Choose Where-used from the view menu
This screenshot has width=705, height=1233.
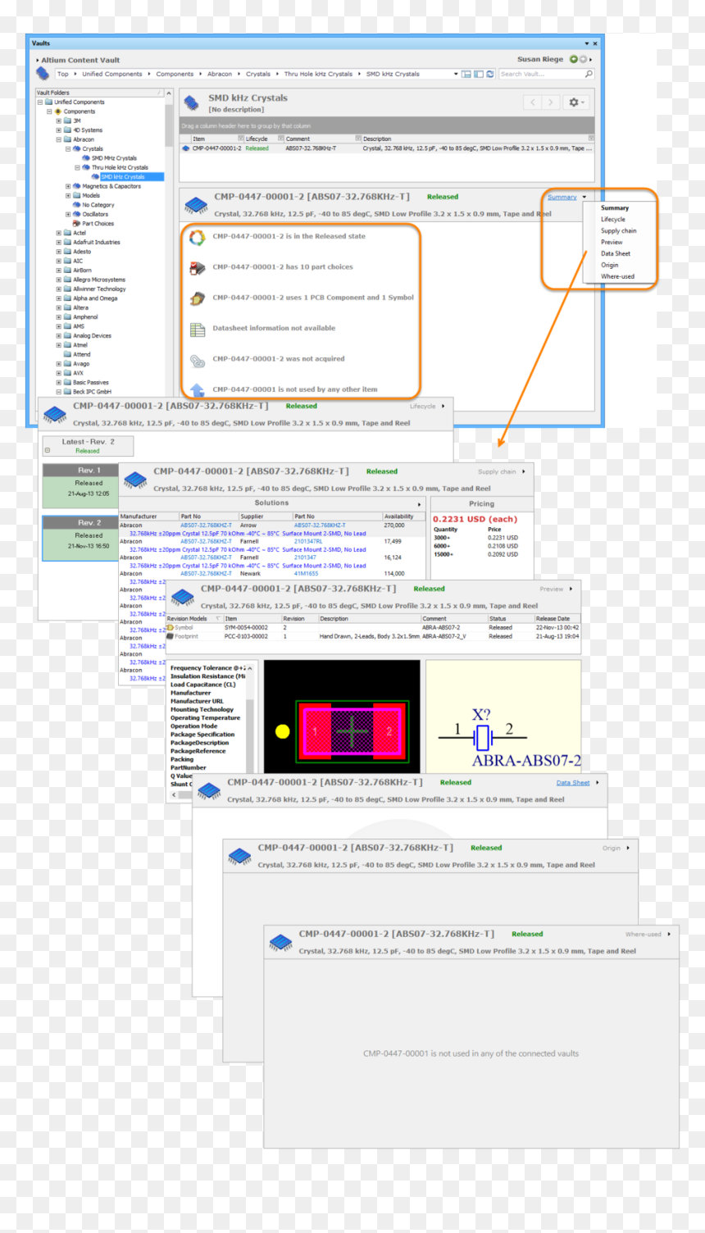tap(618, 277)
